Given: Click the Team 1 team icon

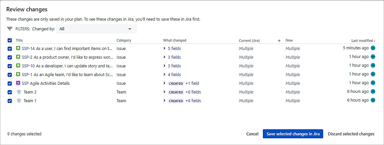Looking at the screenshot, I should click(19, 101).
